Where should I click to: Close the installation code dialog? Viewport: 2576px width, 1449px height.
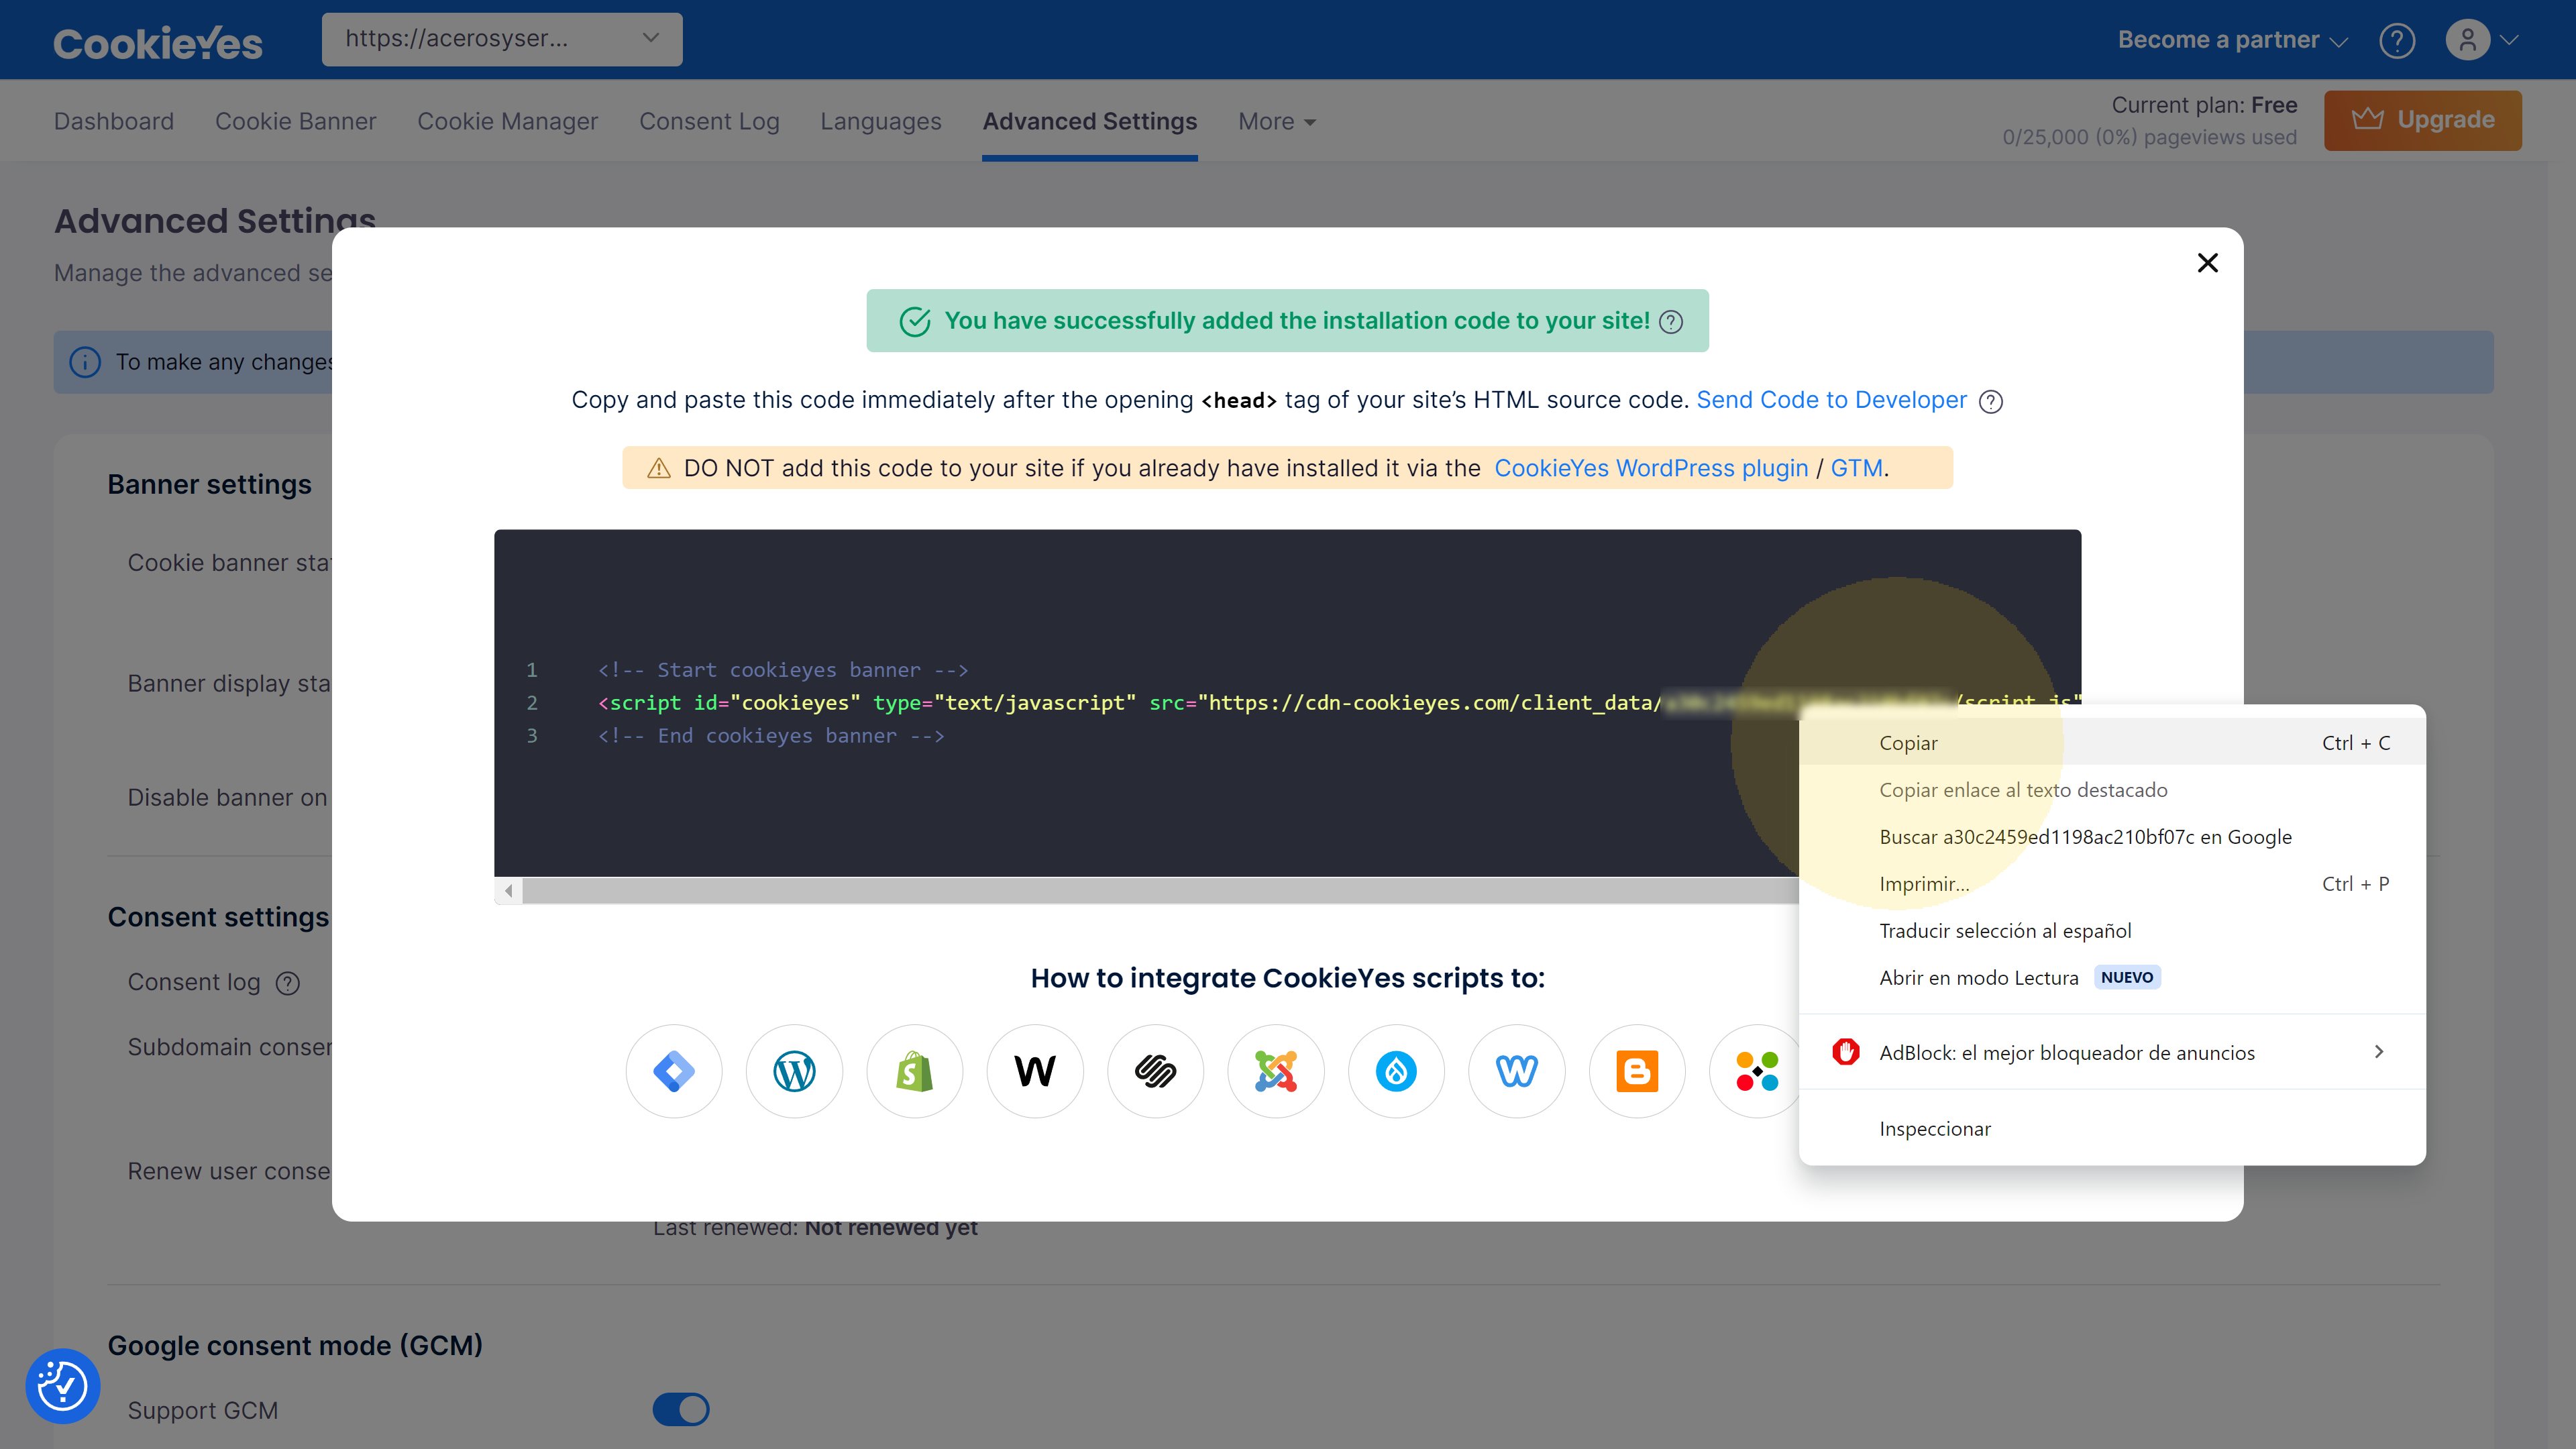[2208, 263]
